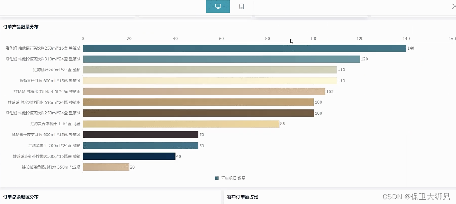The image size is (456, 204).
Task: Click label 汇源桃汁200ml*24盒 整箱
Action: tap(57, 70)
